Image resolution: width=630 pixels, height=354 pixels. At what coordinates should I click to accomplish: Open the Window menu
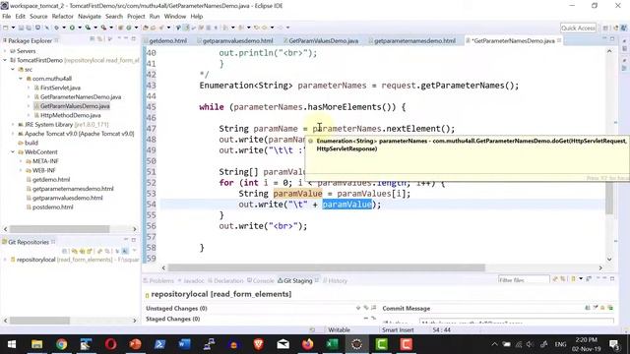175,17
